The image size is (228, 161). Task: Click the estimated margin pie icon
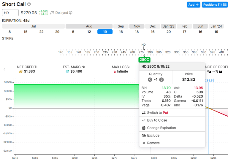click(67, 71)
